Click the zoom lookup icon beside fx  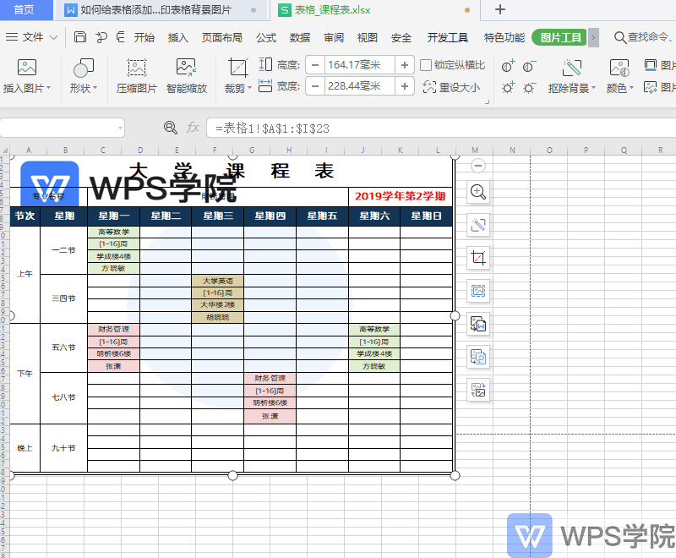pos(171,128)
